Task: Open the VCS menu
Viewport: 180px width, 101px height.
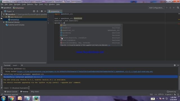Action: (46, 4)
